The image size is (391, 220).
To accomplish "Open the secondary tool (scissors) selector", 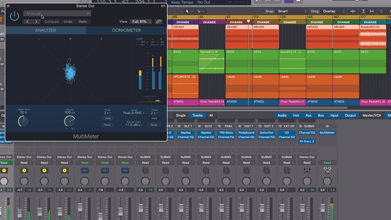I will tap(199, 11).
